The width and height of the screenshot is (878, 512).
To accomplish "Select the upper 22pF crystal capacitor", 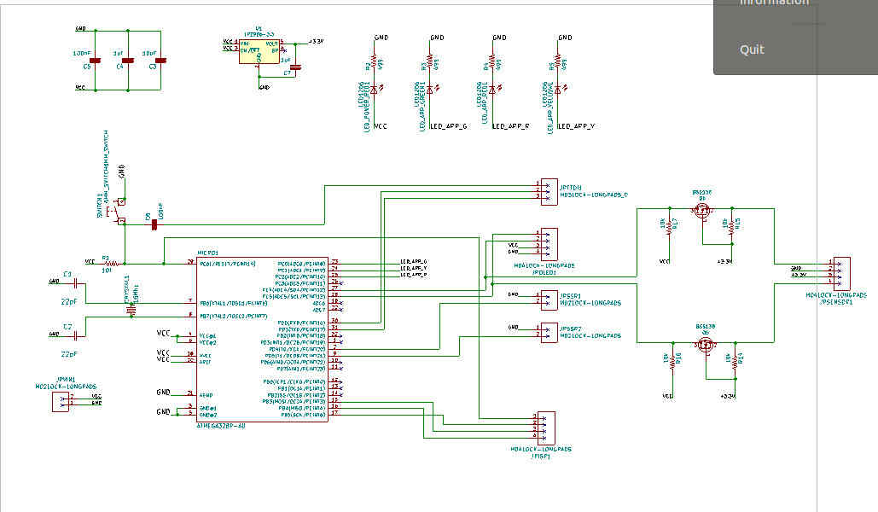I will click(76, 284).
